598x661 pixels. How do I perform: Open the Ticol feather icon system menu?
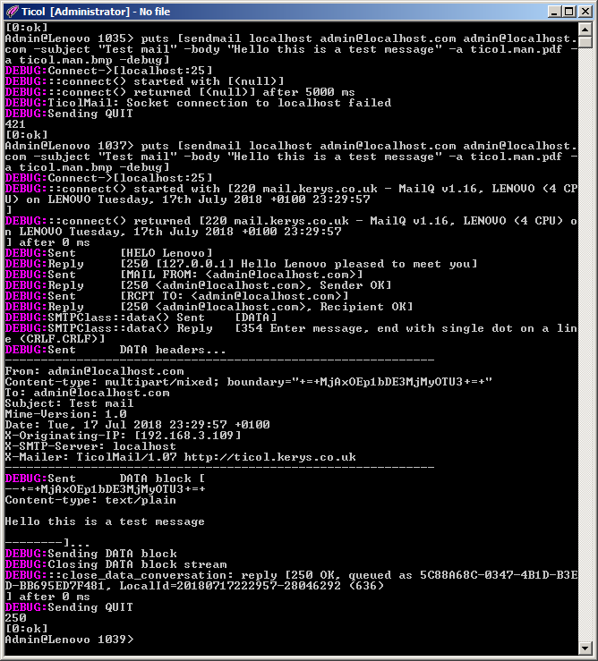coord(12,12)
